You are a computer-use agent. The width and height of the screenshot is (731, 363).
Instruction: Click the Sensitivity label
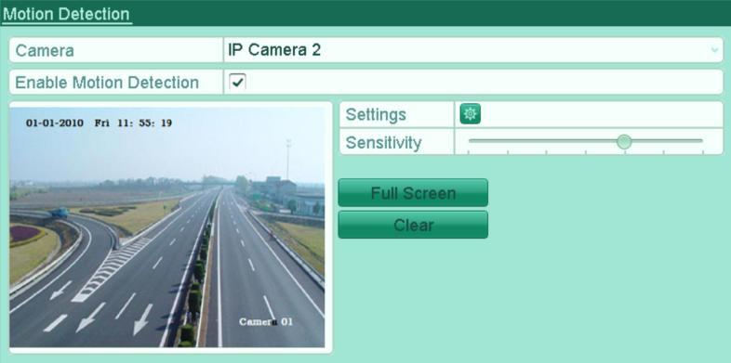pyautogui.click(x=383, y=142)
